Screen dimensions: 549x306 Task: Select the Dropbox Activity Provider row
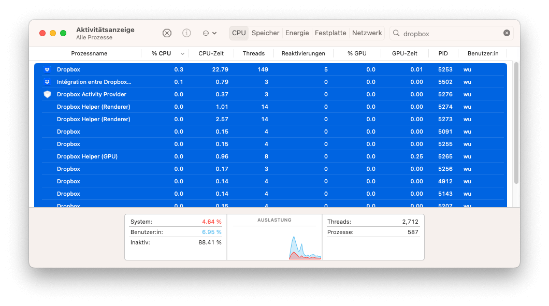tap(270, 94)
